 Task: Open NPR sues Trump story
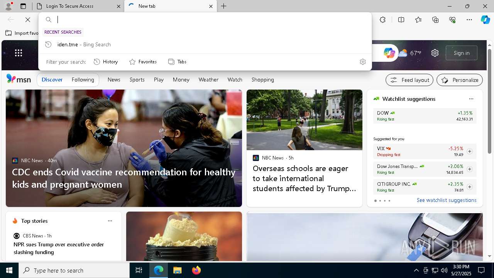(x=59, y=248)
